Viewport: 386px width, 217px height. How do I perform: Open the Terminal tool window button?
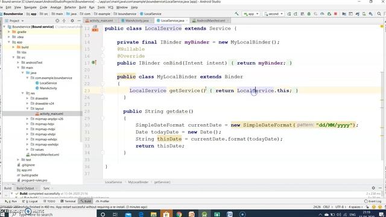point(68,201)
